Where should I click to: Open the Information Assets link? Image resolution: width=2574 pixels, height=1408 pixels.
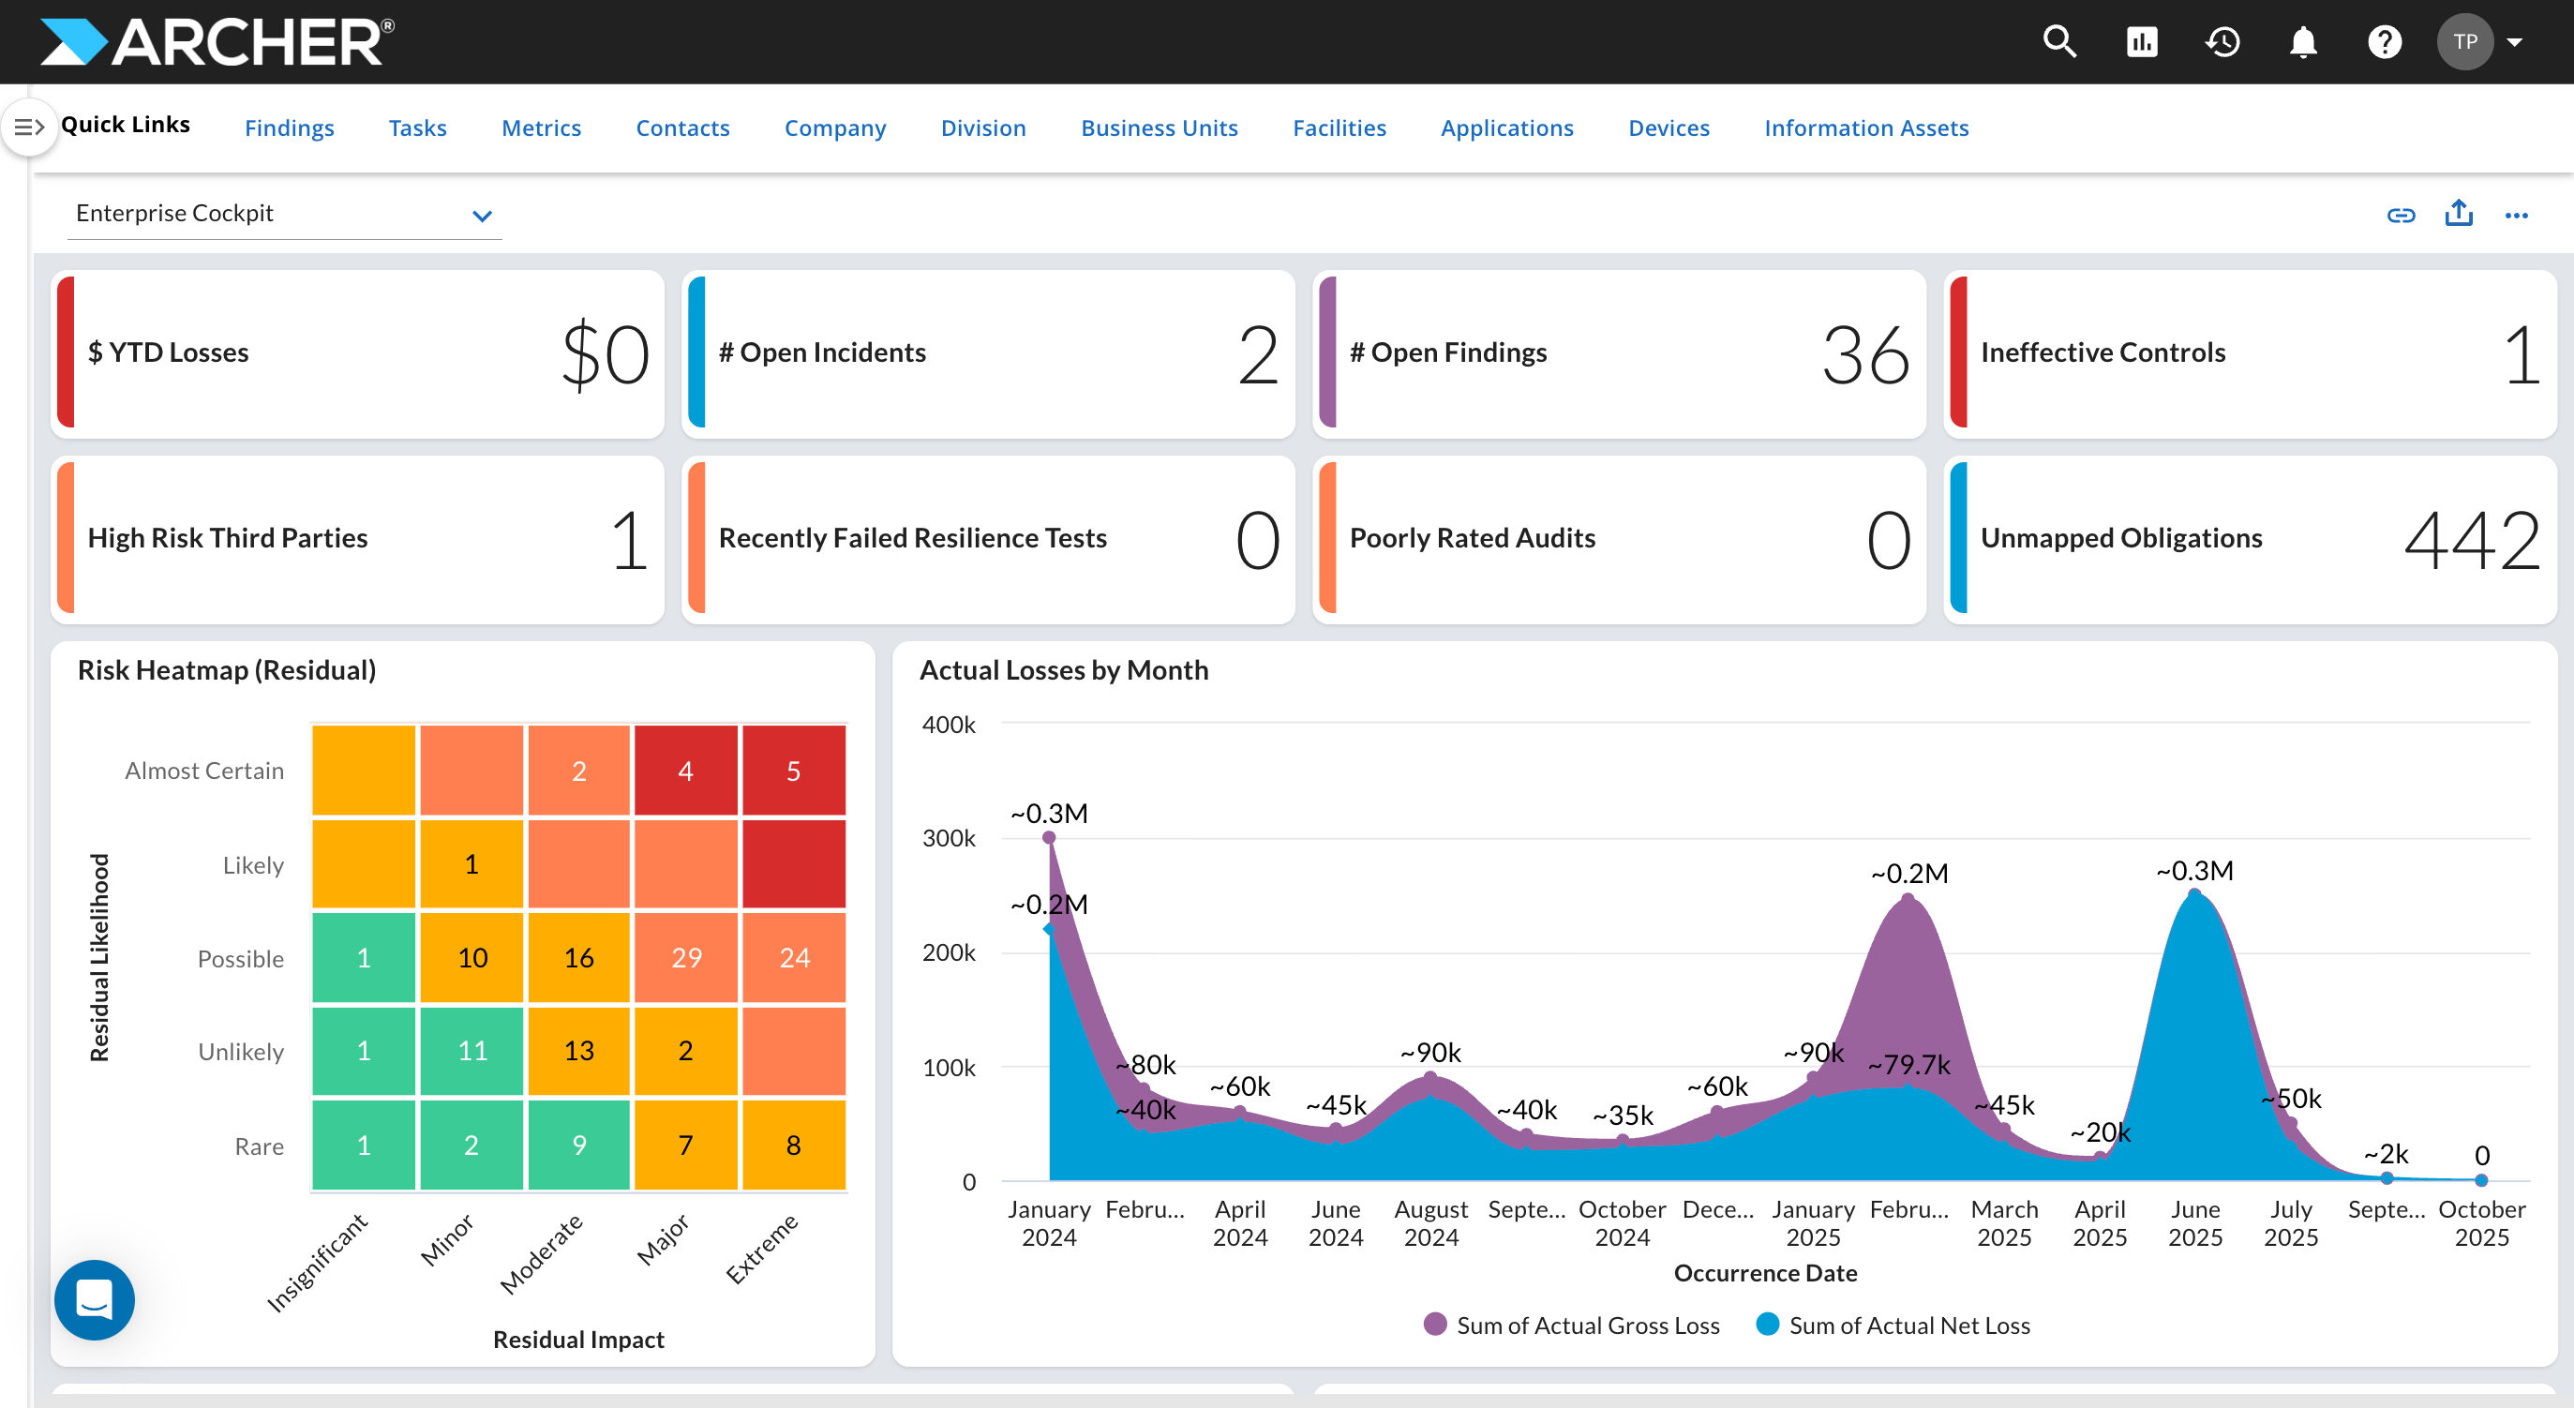(1865, 127)
